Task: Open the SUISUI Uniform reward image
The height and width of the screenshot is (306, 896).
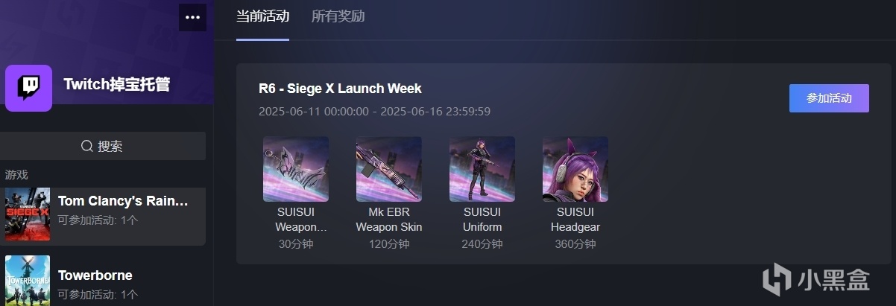Action: coord(482,169)
